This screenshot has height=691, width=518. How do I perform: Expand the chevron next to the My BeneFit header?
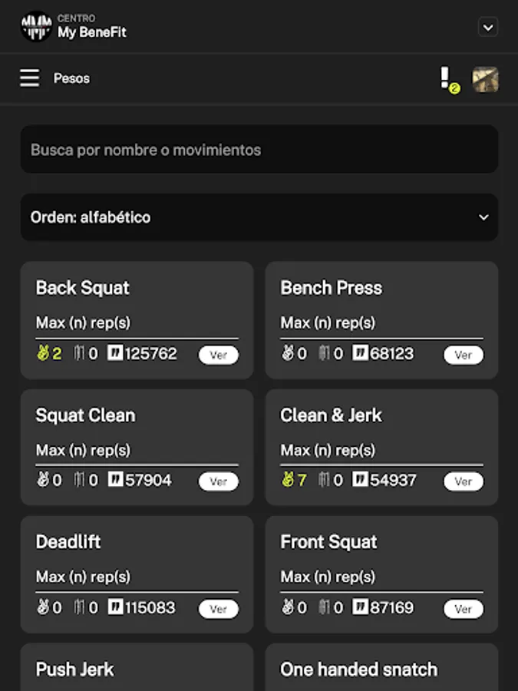tap(487, 26)
